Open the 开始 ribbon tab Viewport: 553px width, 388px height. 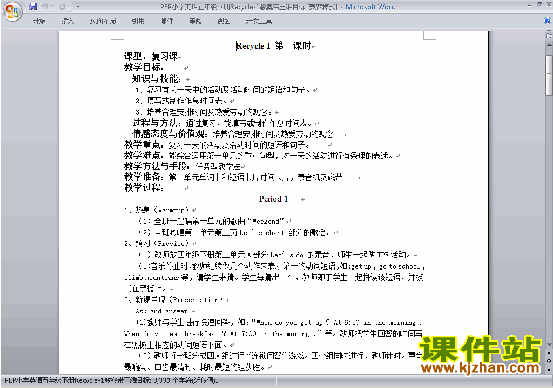pyautogui.click(x=39, y=21)
